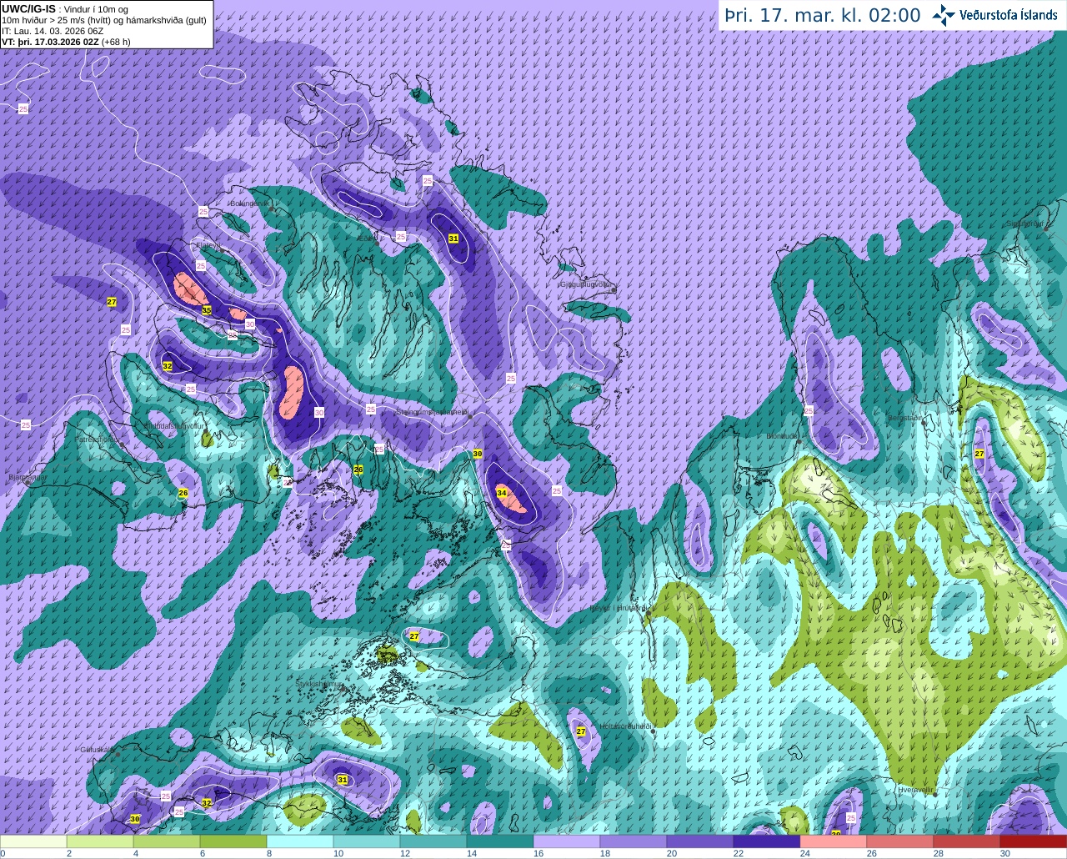Pick the 14–16 m/s dark teal legend swatch

(x=500, y=841)
